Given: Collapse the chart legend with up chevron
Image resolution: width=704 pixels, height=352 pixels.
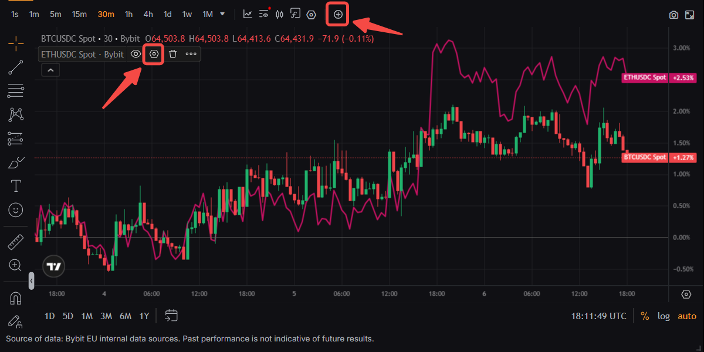Looking at the screenshot, I should 51,70.
